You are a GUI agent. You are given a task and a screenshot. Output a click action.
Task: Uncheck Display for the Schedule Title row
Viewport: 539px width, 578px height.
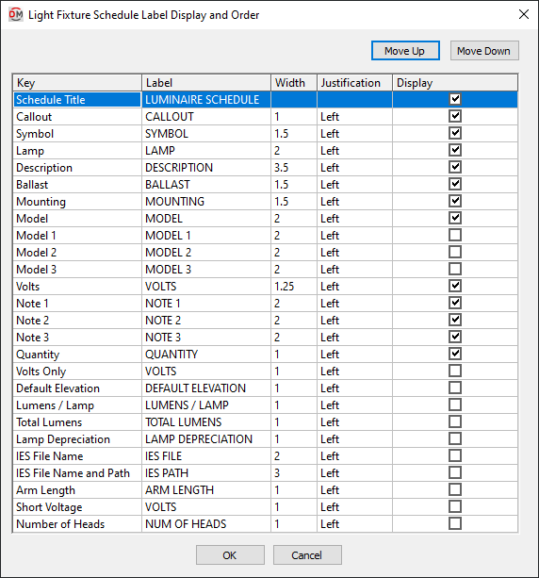pyautogui.click(x=455, y=99)
